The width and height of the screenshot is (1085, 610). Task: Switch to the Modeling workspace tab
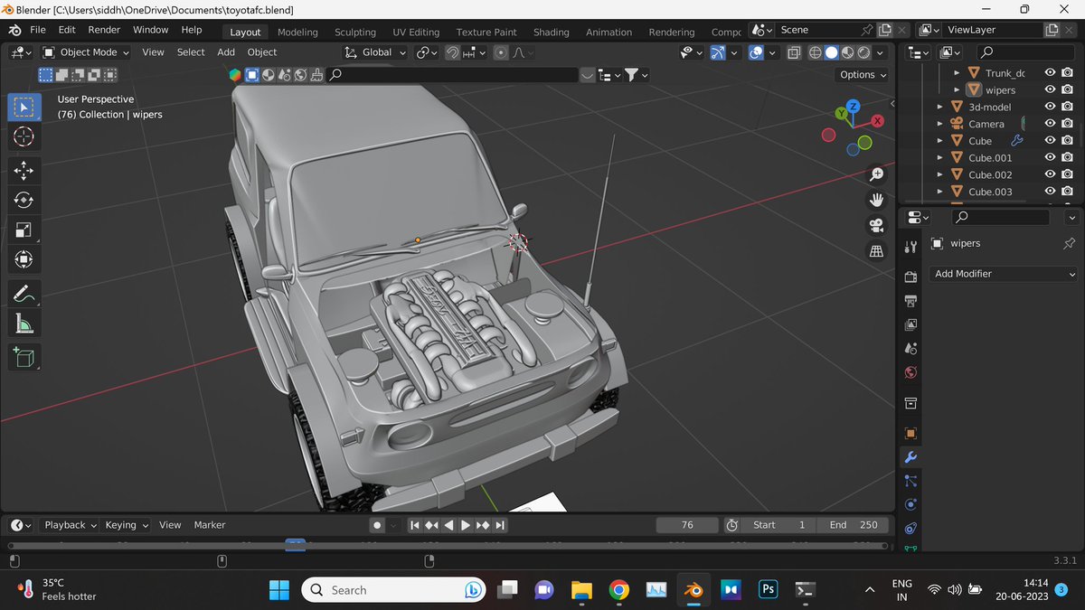coord(297,32)
